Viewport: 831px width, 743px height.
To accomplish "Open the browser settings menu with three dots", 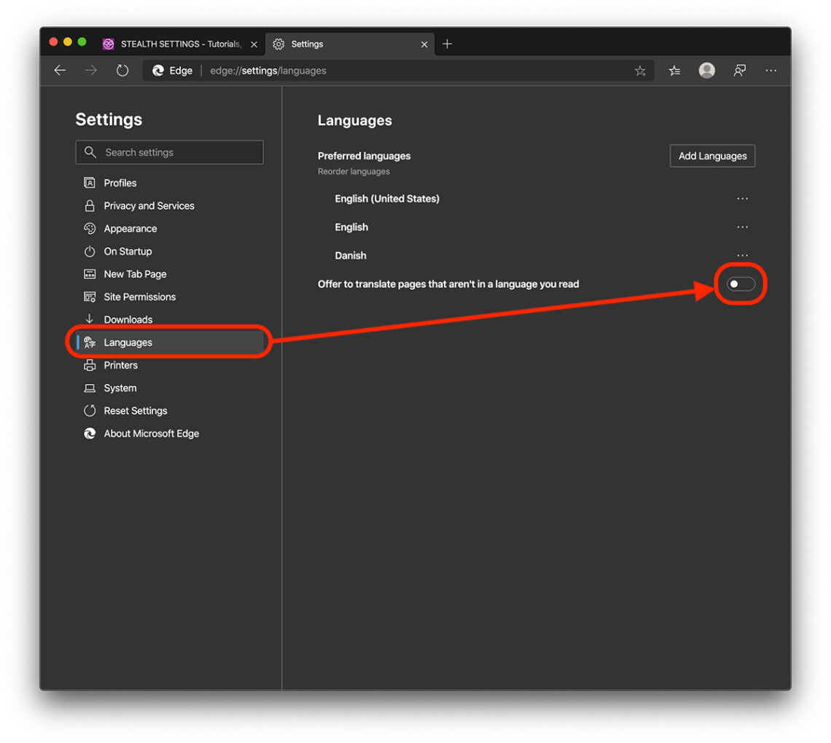I will point(770,70).
